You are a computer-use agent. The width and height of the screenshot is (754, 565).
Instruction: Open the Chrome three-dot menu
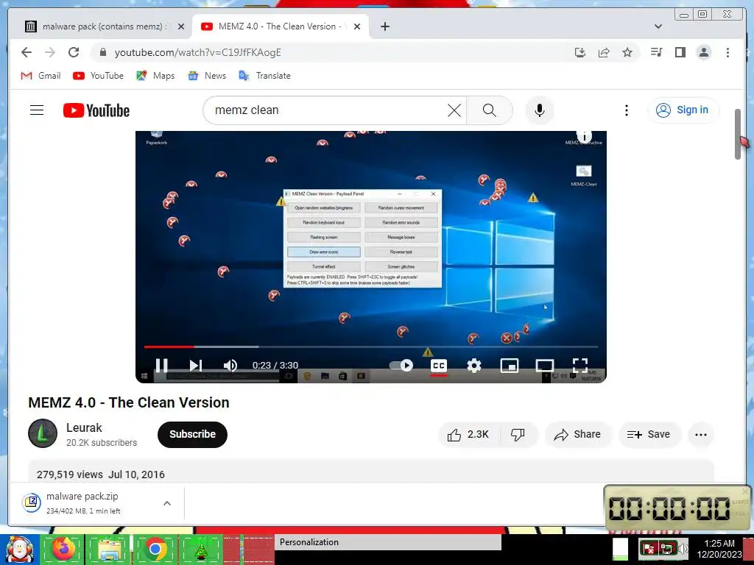tap(727, 52)
